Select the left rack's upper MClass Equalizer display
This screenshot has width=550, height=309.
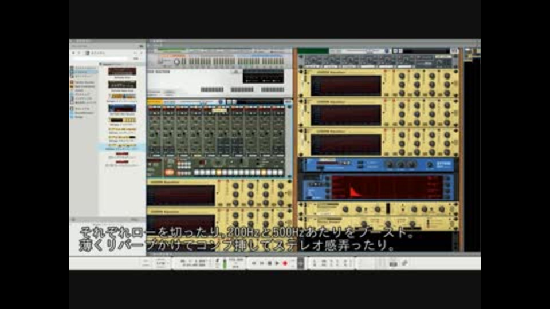point(181,195)
